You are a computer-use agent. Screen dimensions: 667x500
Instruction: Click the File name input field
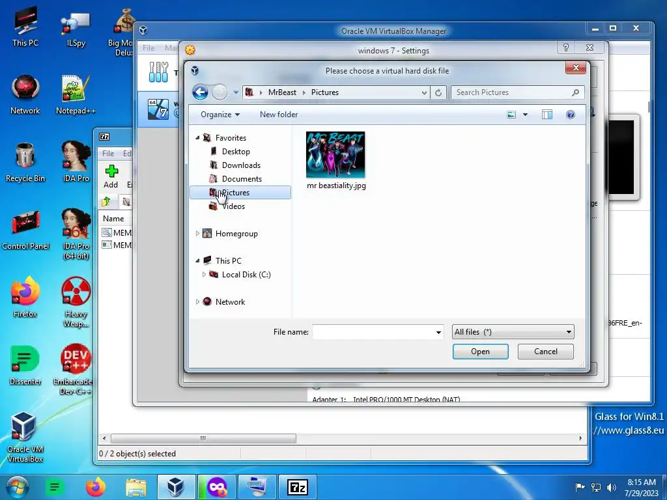[x=373, y=331]
